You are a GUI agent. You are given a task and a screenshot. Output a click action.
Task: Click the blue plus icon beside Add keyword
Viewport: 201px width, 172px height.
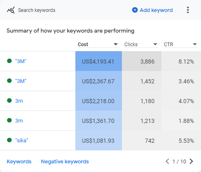(x=135, y=10)
